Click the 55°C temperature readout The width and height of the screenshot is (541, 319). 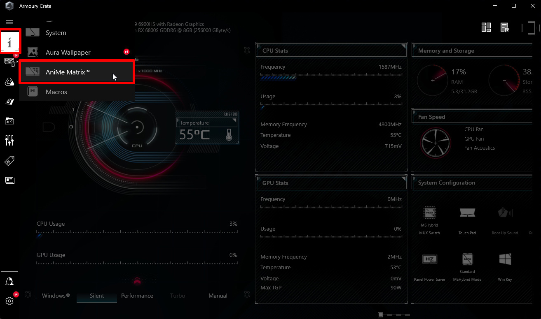pos(194,134)
